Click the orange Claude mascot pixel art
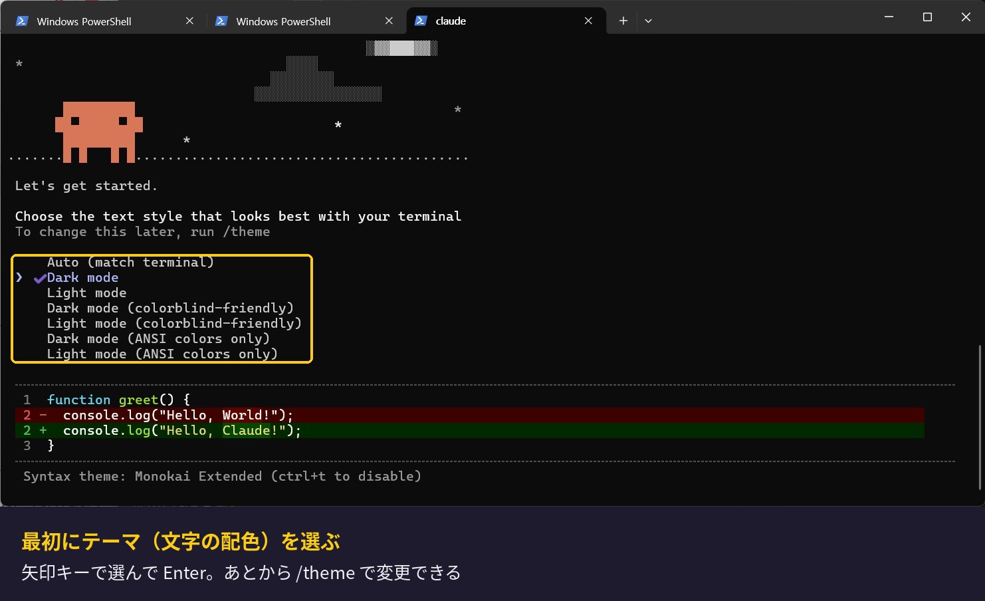The height and width of the screenshot is (601, 985). point(99,132)
